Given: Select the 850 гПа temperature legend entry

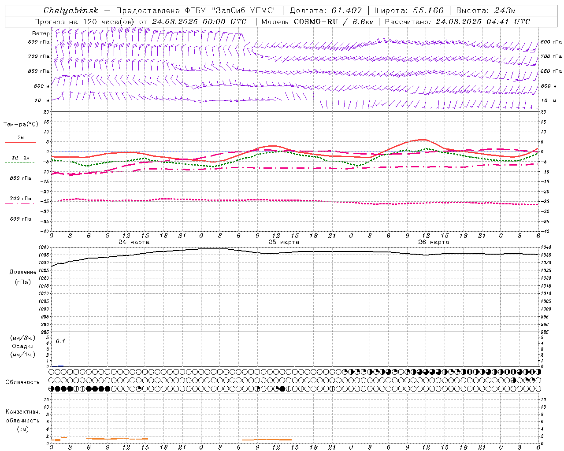Looking at the screenshot, I should (x=20, y=178).
